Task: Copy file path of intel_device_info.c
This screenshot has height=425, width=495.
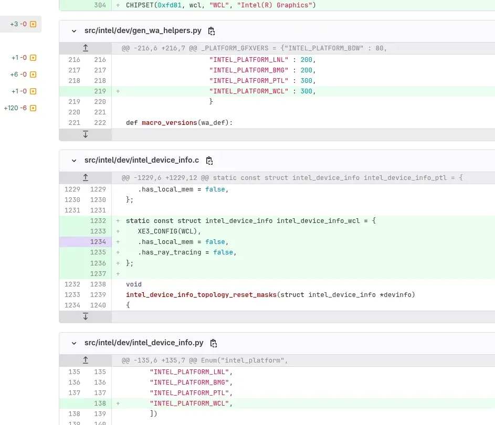Action: coord(209,161)
